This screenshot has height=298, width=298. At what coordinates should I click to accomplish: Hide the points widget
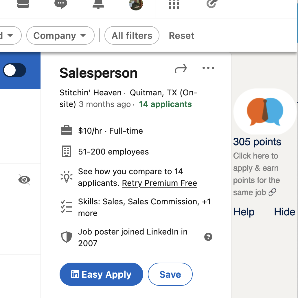(284, 212)
